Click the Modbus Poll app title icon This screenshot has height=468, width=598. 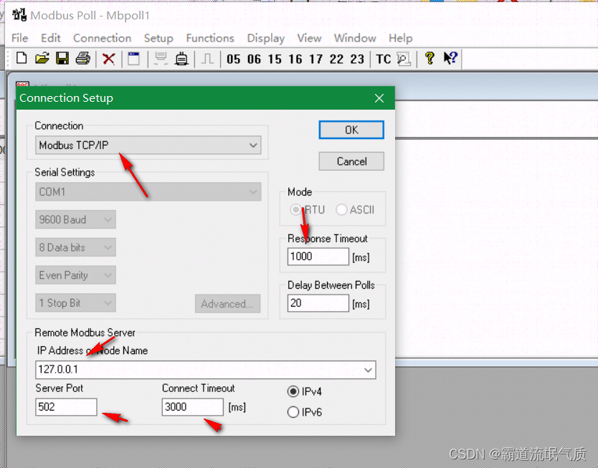[19, 15]
